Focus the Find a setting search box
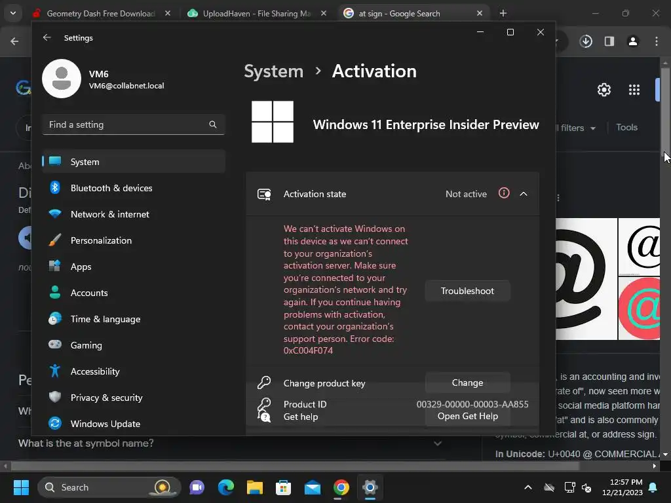Viewport: 671px width, 503px height. coord(134,124)
